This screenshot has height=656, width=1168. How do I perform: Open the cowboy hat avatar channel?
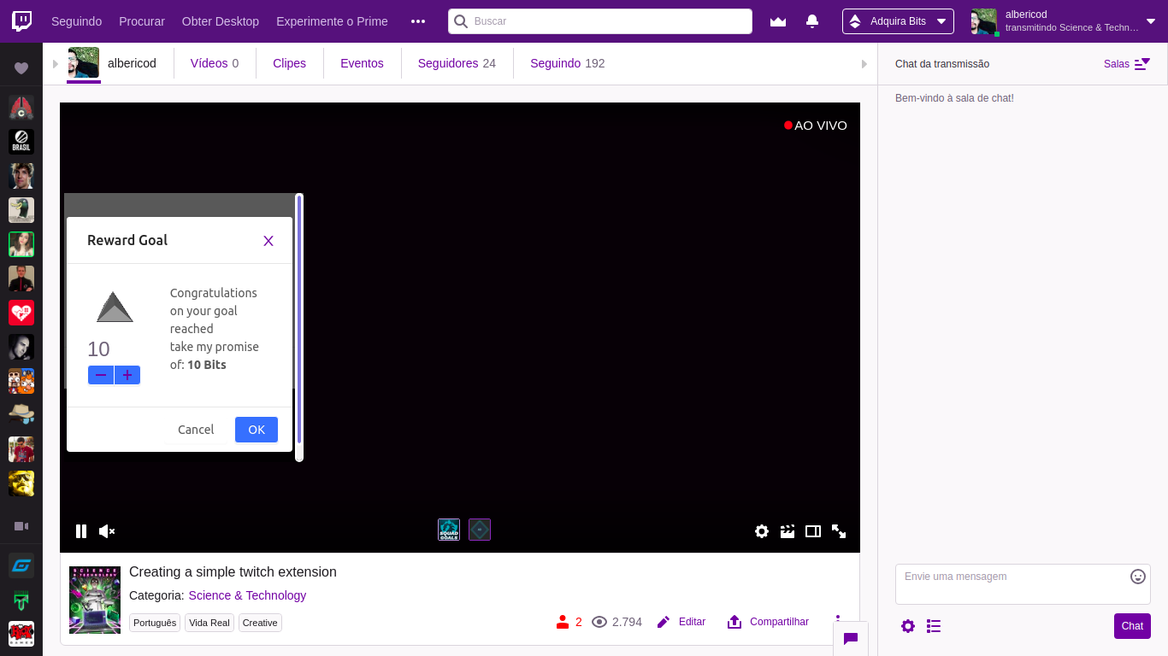tap(21, 415)
